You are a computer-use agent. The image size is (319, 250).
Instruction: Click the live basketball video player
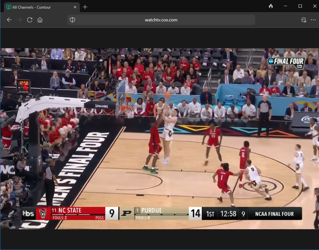(x=160, y=139)
